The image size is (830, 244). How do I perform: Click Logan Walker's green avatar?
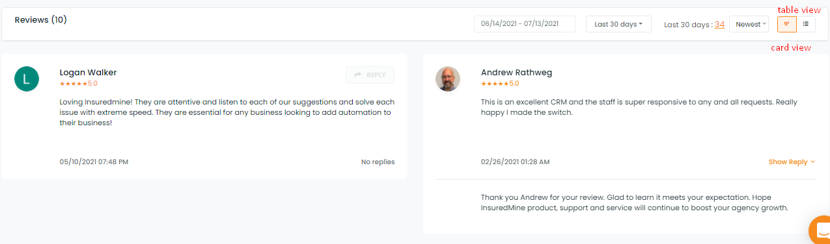(x=27, y=79)
